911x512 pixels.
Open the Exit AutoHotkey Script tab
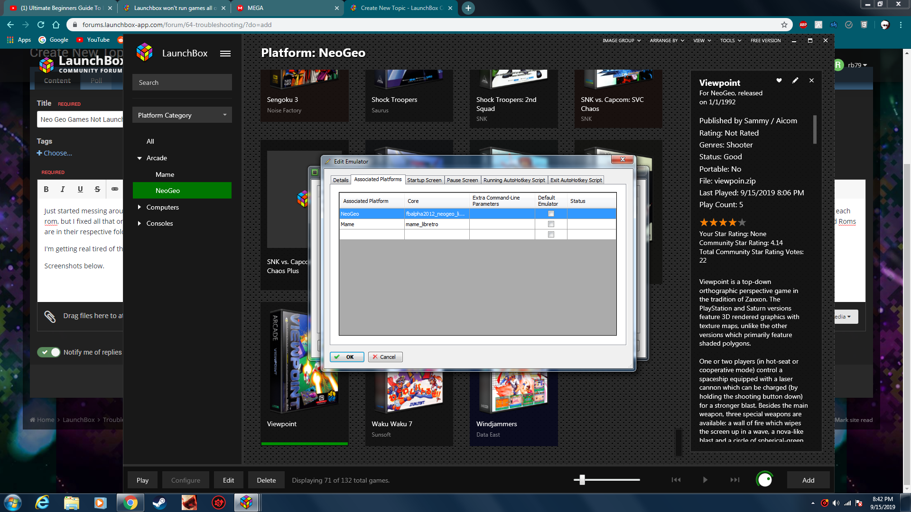576,180
